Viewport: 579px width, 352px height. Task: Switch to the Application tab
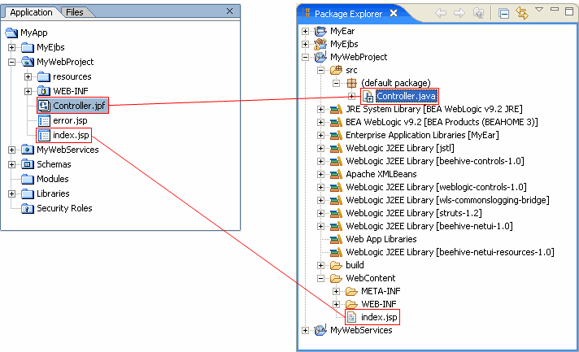[31, 12]
